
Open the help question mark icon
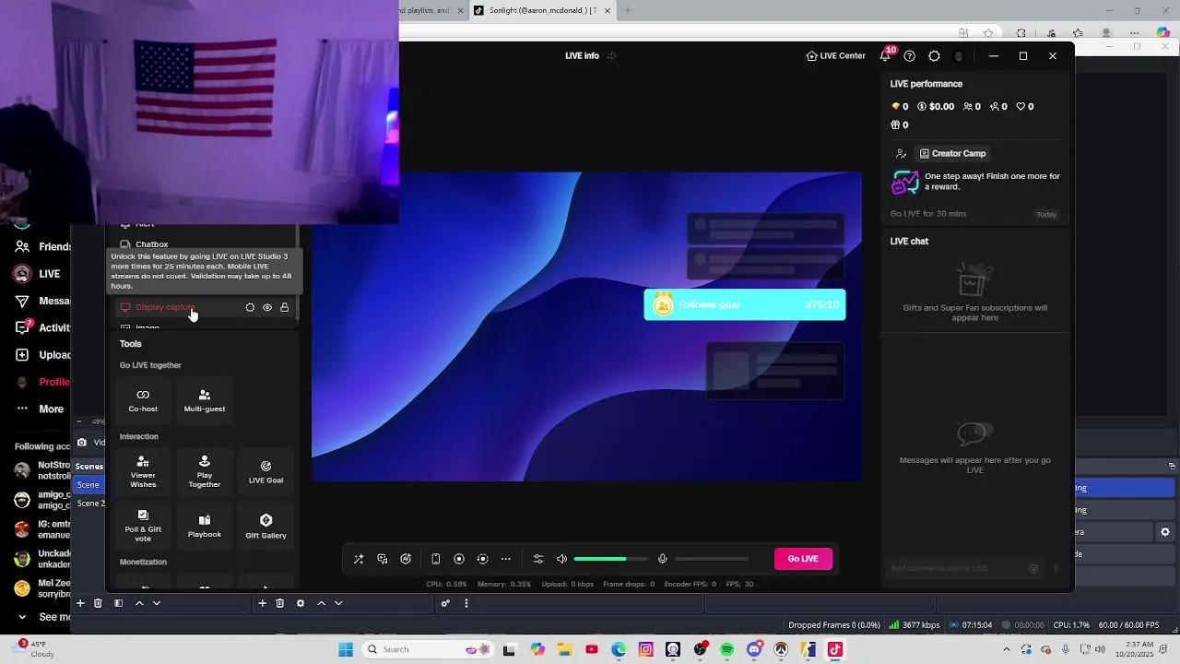910,56
